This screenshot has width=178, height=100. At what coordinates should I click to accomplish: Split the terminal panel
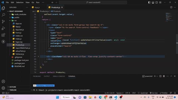(x=160, y=76)
